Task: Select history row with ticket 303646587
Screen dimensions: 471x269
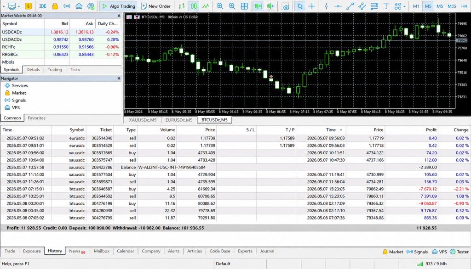Action: coord(235,189)
